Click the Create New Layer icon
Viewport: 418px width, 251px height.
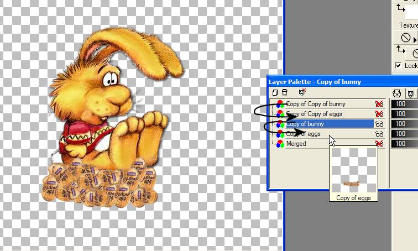click(x=275, y=92)
